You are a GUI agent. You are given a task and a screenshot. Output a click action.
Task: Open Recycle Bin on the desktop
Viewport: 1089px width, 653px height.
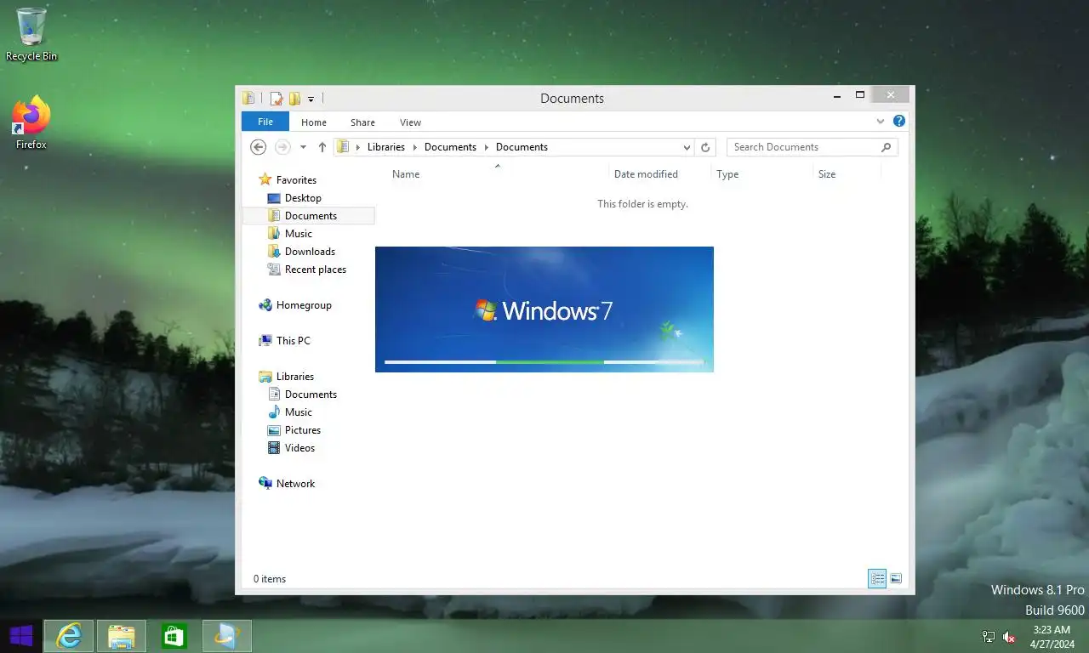(31, 34)
